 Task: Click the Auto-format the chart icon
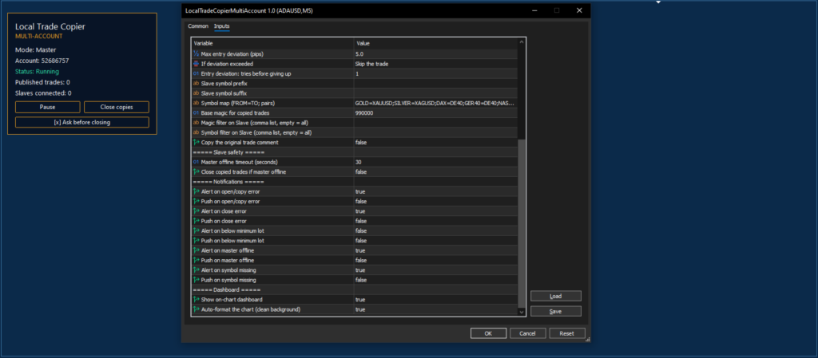197,309
